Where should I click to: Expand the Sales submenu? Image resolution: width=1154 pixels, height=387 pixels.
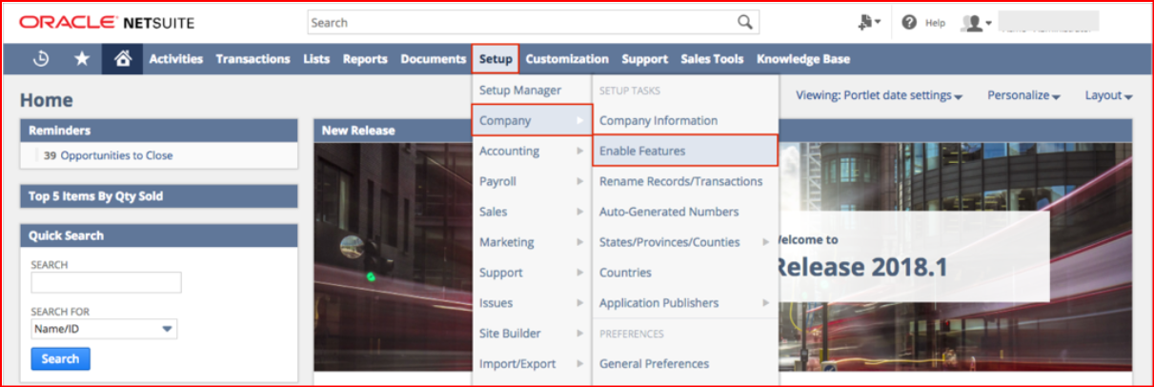pos(532,212)
